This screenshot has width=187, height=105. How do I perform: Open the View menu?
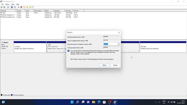pos(13,4)
